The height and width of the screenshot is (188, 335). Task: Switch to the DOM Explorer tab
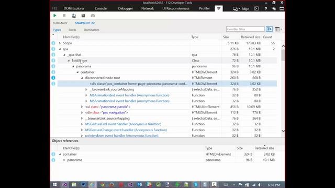point(74,8)
